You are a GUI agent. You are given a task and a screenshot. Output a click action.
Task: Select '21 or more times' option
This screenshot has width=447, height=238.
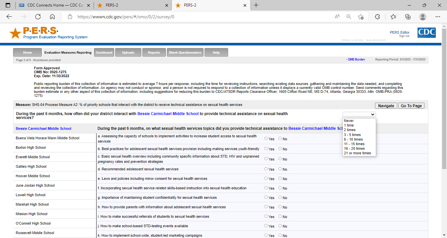357,153
